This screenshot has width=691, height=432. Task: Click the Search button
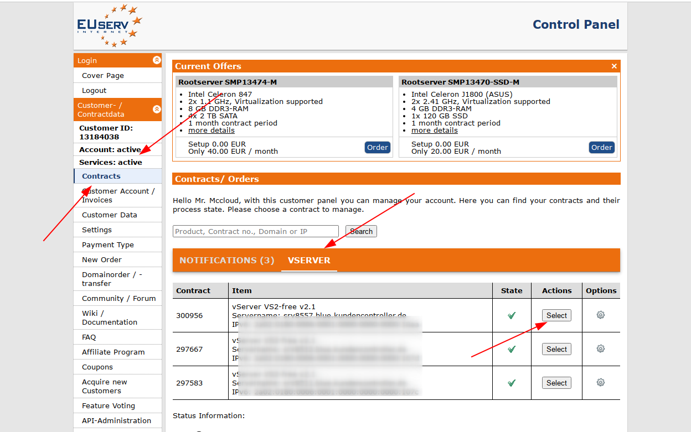[361, 231]
